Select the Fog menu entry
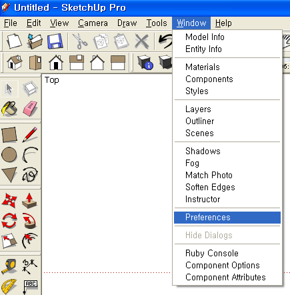Image resolution: width=290 pixels, height=295 pixels. point(227,163)
